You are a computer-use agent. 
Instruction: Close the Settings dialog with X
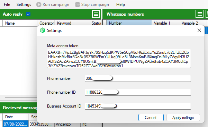[x=199, y=30]
